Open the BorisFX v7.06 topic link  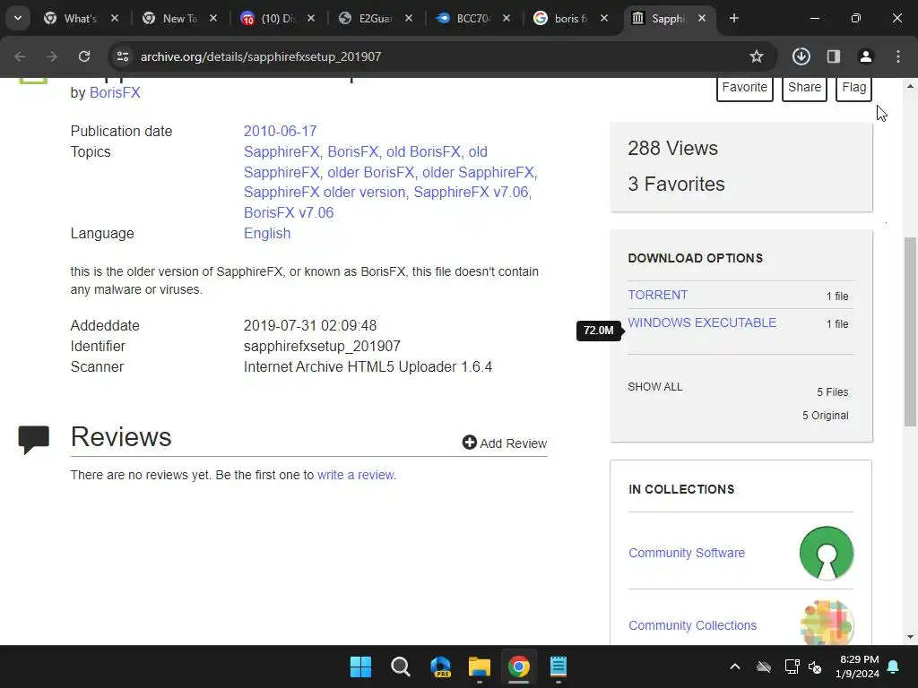point(289,212)
